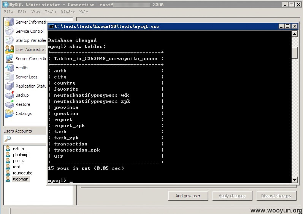Select the extmail user account
Viewport: 303px width, 214px height.
[x=19, y=149]
